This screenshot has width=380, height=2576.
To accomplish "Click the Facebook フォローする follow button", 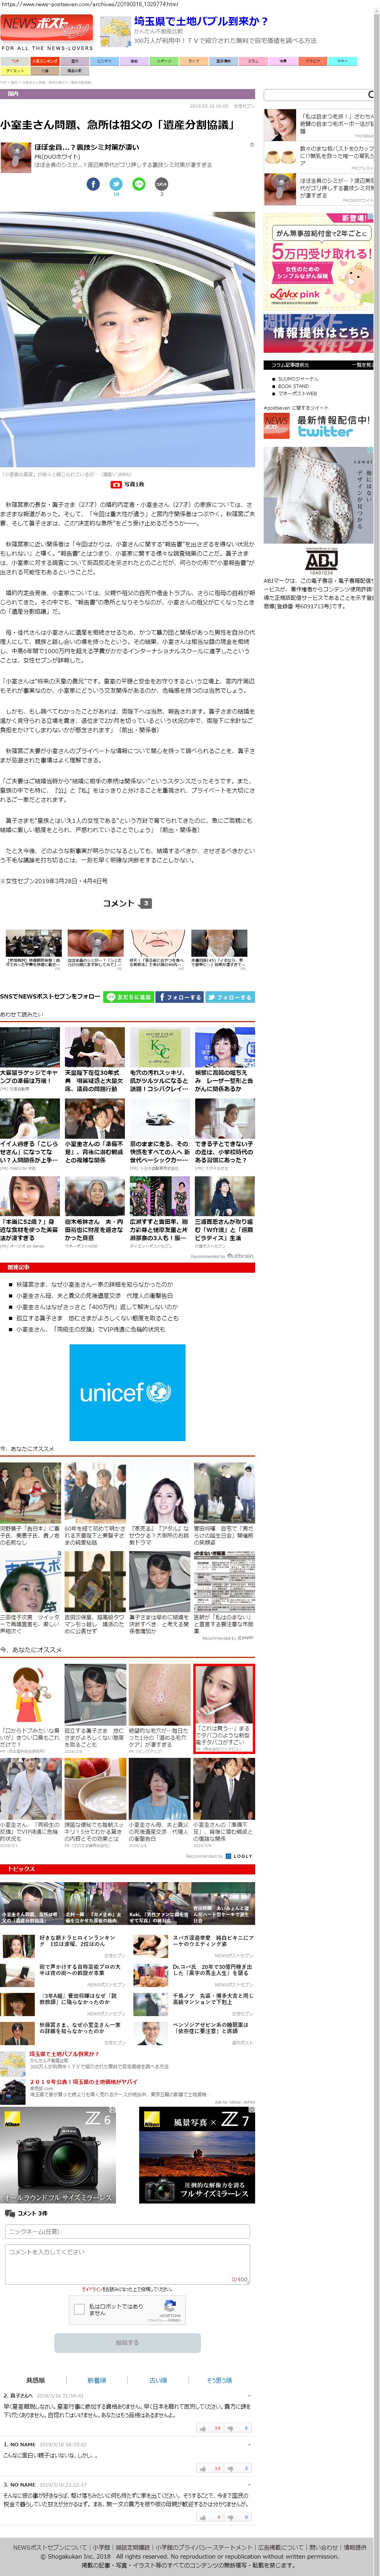I will click(x=179, y=997).
